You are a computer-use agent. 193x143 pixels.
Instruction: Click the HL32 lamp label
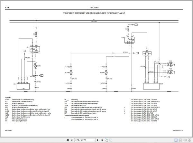pos(39,66)
